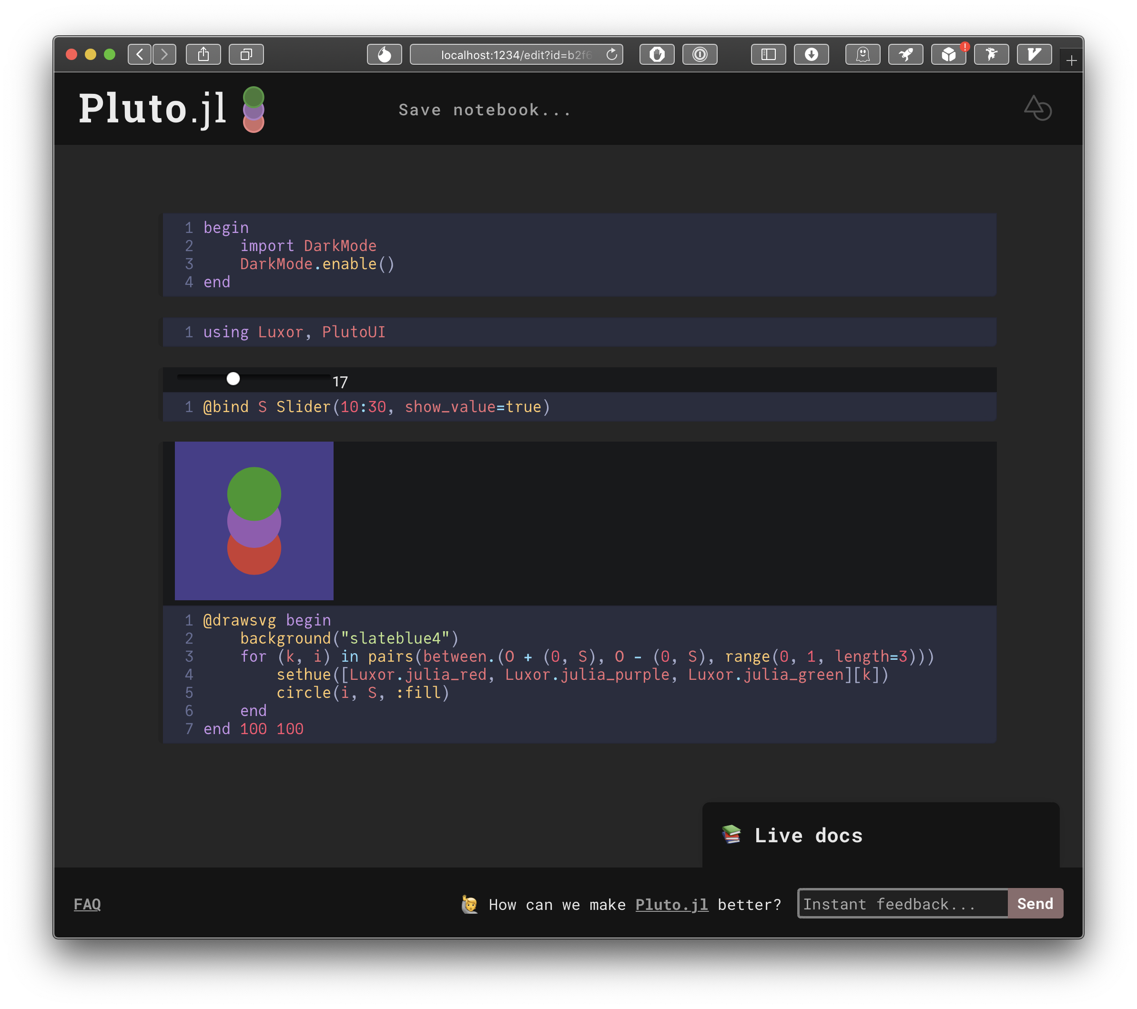Click the Ghostery ghost extension icon
1137x1009 pixels.
click(x=863, y=54)
